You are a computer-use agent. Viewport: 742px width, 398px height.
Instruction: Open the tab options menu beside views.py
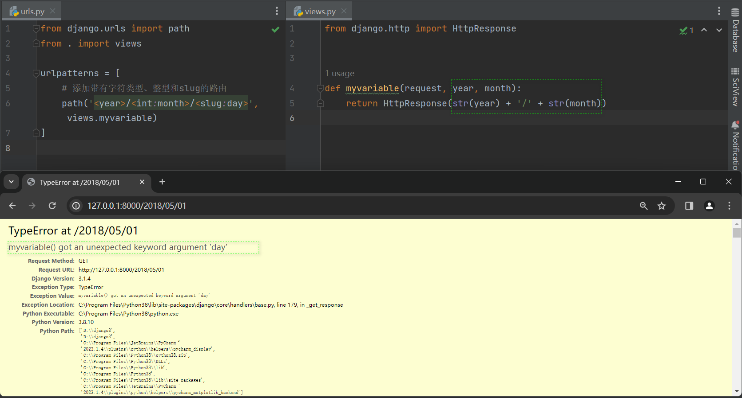coord(719,11)
